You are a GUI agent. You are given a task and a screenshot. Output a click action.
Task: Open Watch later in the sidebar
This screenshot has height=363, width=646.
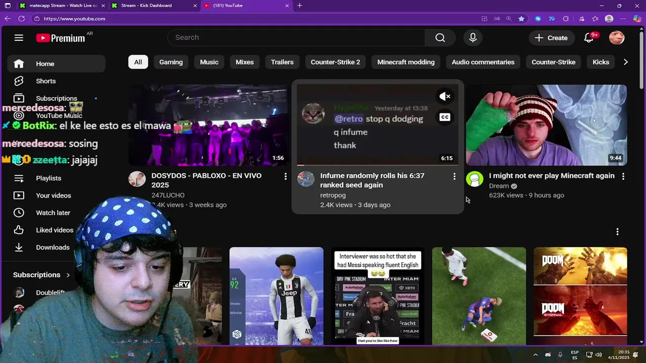[56, 213]
